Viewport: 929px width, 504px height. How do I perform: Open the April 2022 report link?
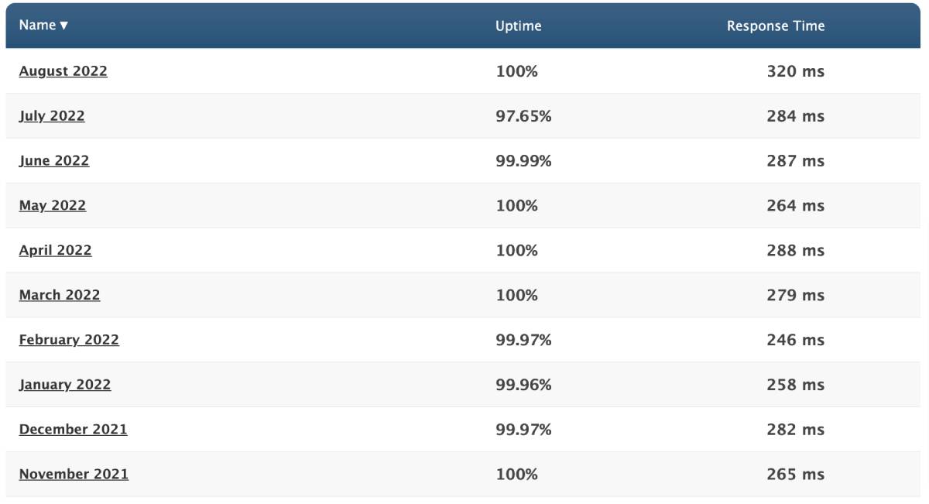pos(56,251)
